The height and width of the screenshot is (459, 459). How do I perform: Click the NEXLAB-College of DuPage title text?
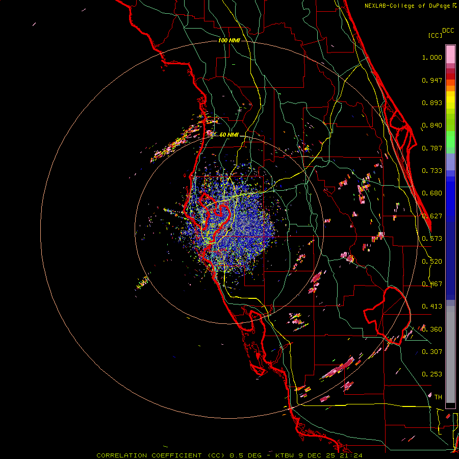[x=408, y=6]
